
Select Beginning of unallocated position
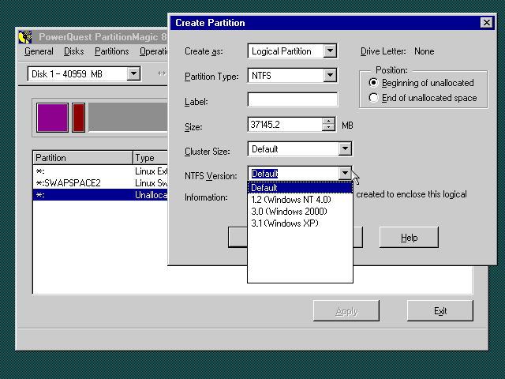373,83
